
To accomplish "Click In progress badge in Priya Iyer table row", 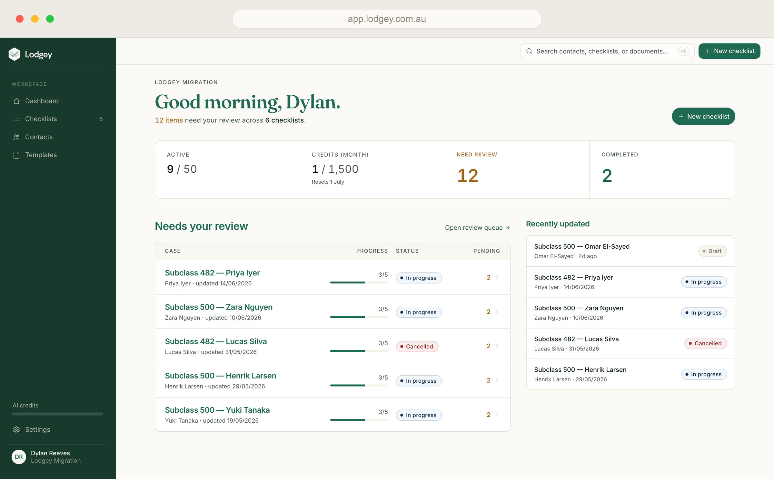I will click(x=419, y=278).
